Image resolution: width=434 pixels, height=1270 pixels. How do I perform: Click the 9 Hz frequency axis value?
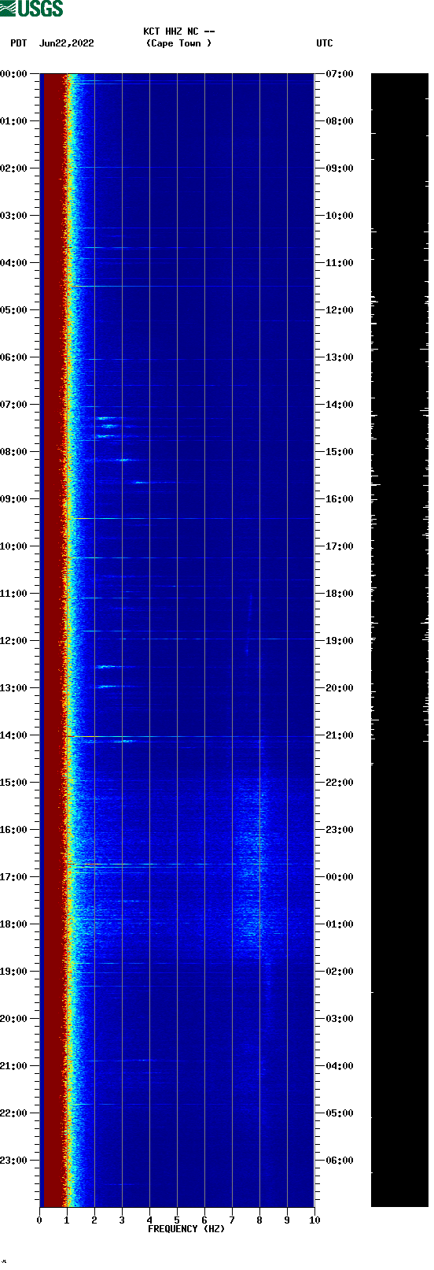[287, 1220]
